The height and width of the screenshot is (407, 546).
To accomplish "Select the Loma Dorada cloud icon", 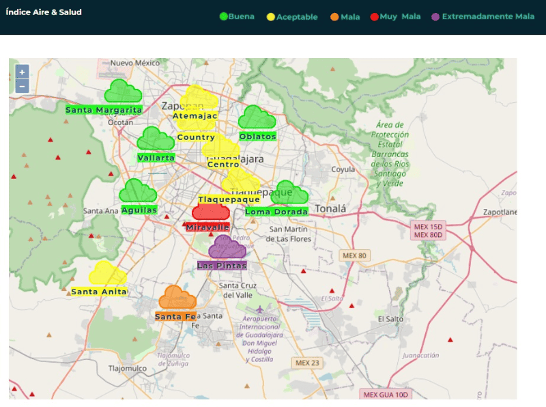I will point(289,193).
